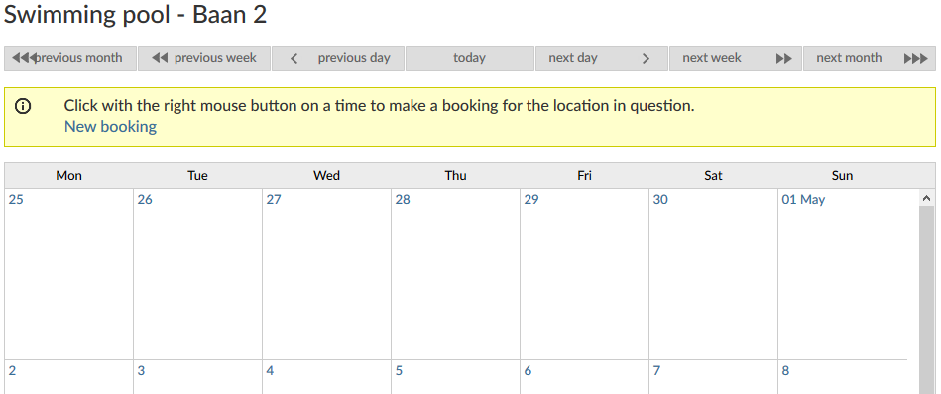Open Wednesday the 27th
The width and height of the screenshot is (941, 394).
point(274,199)
